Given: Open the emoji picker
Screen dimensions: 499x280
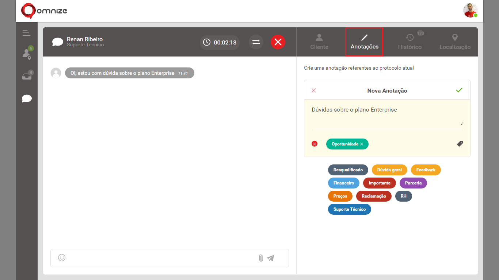Looking at the screenshot, I should coord(62,258).
